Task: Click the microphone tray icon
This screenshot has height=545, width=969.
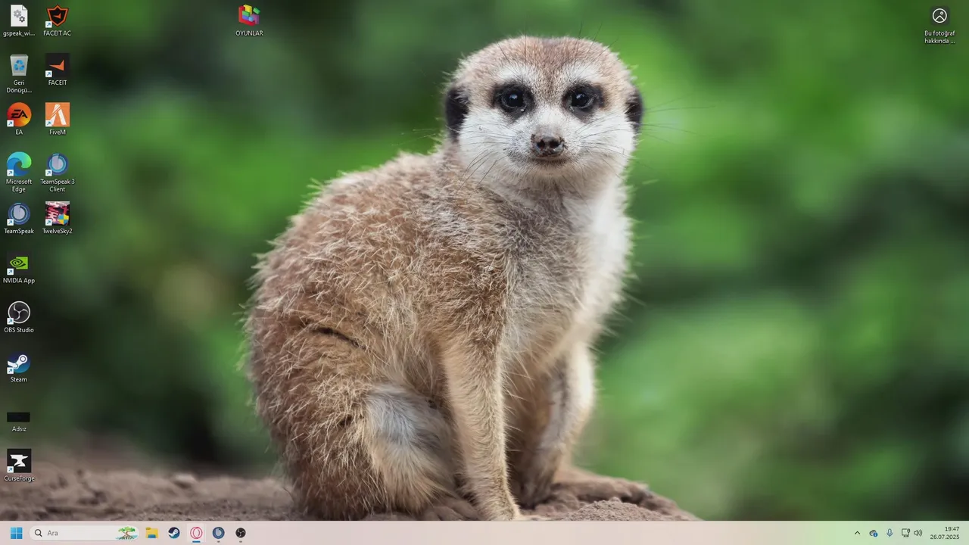Action: coord(890,533)
